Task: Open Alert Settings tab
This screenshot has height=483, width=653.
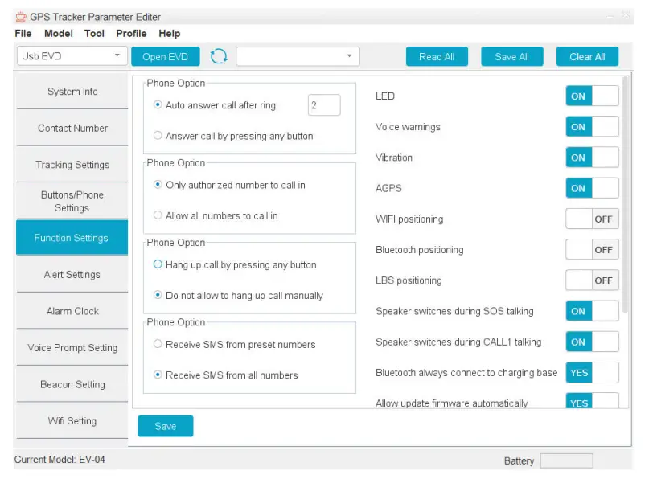Action: 72,274
